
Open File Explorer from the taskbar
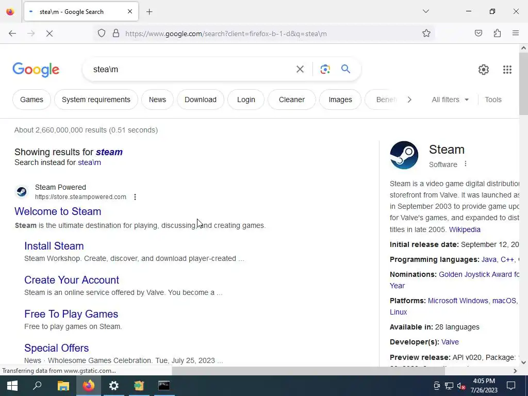pos(63,386)
